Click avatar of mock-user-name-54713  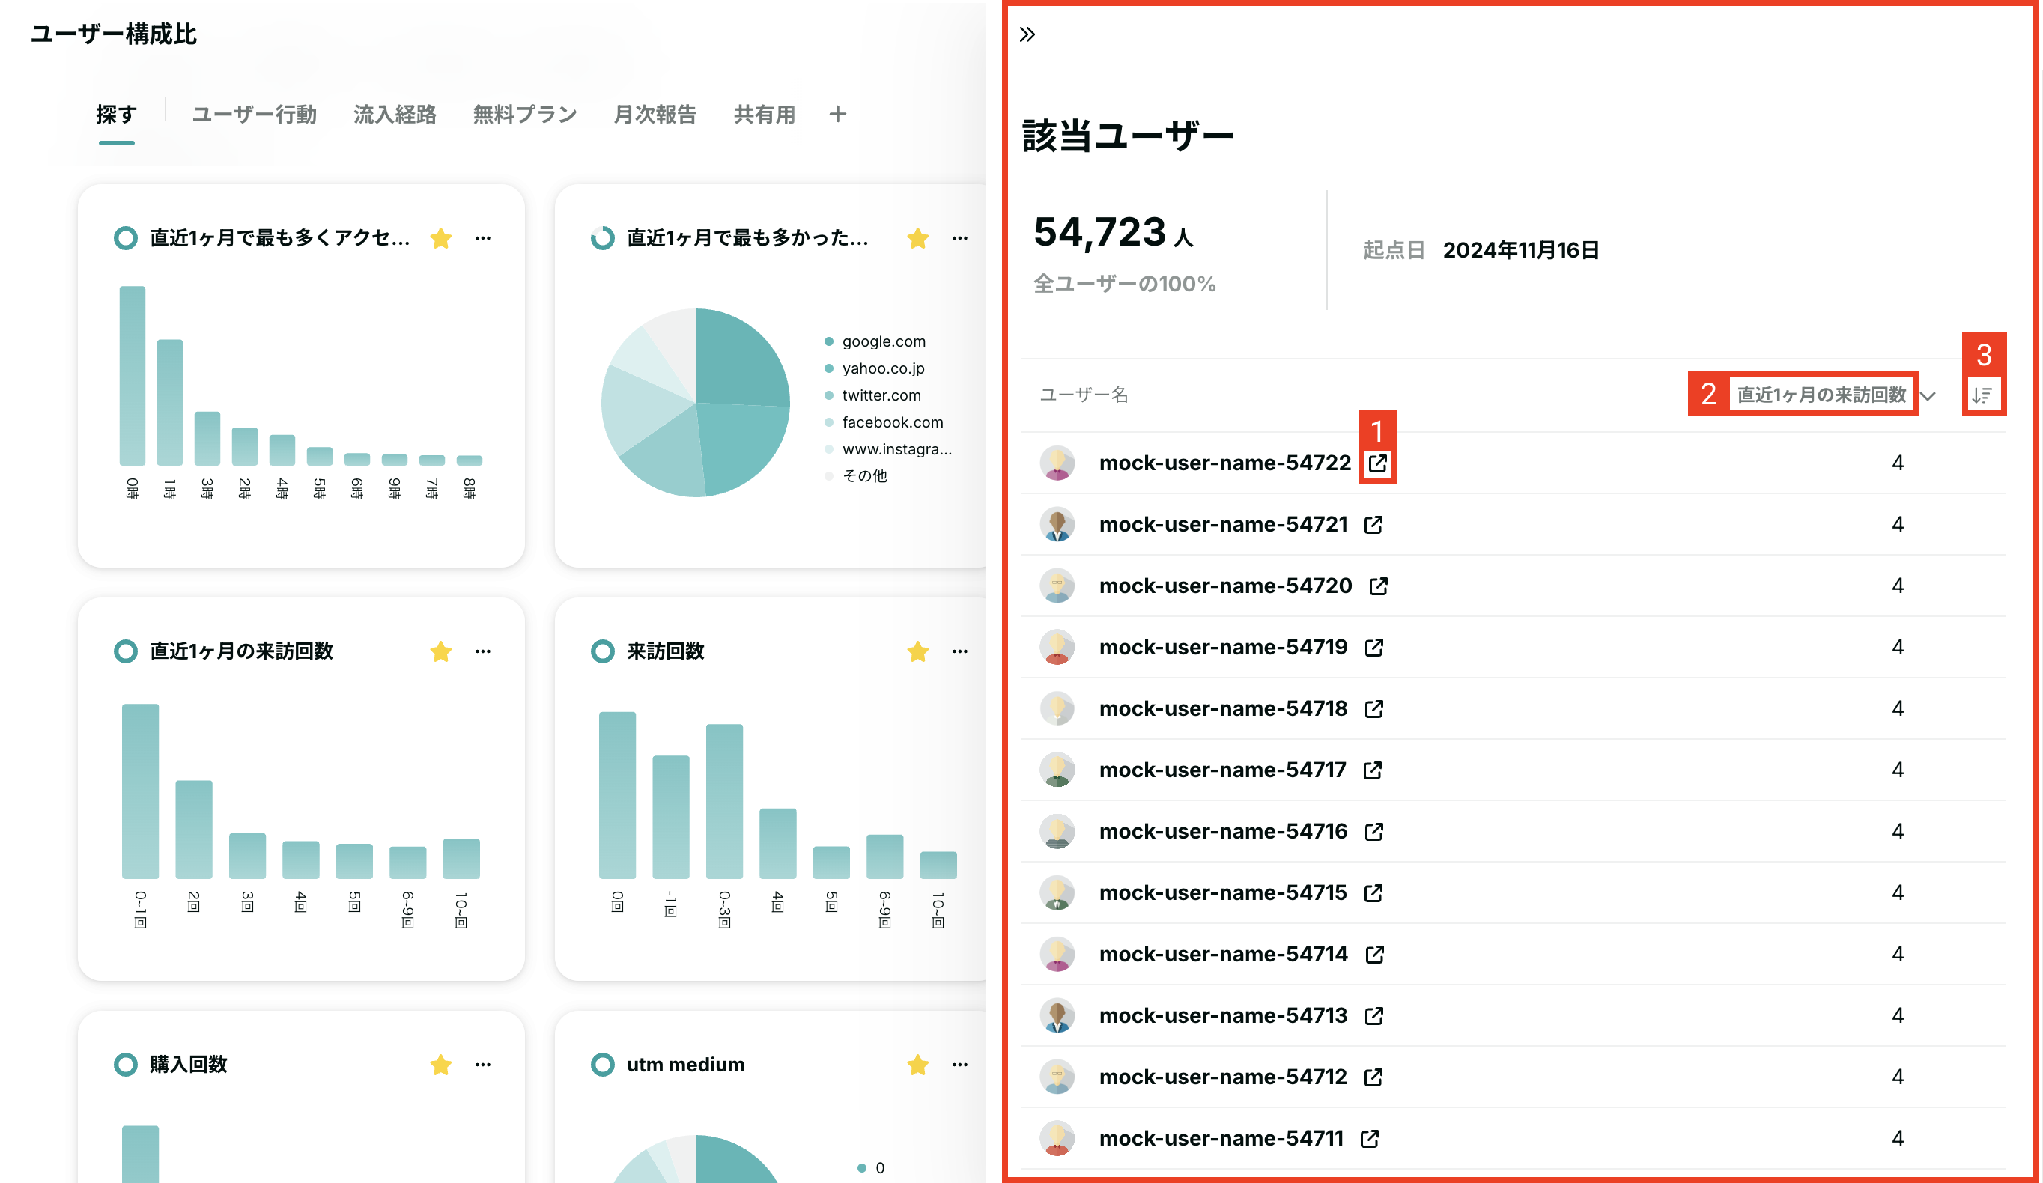1057,1015
